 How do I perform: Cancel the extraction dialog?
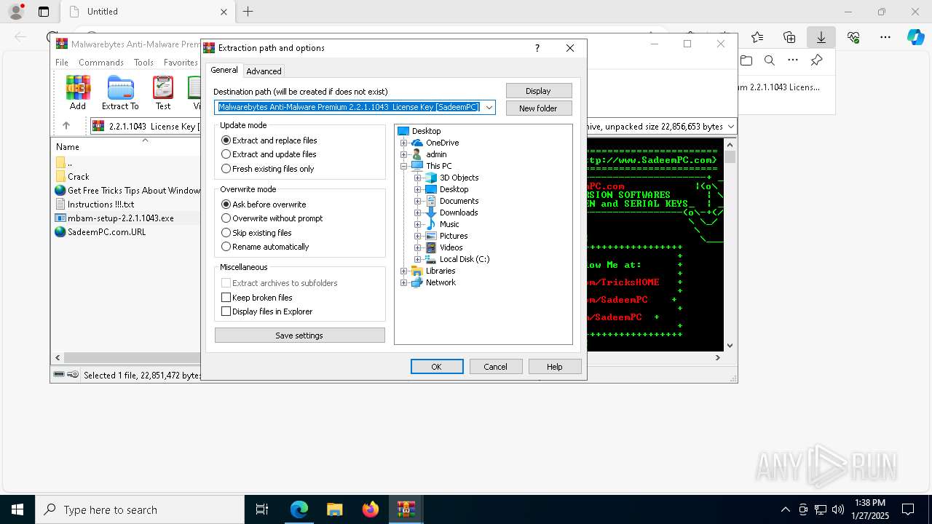tap(496, 367)
